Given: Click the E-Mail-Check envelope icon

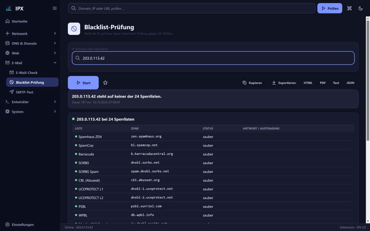Looking at the screenshot, I should pyautogui.click(x=11, y=72).
